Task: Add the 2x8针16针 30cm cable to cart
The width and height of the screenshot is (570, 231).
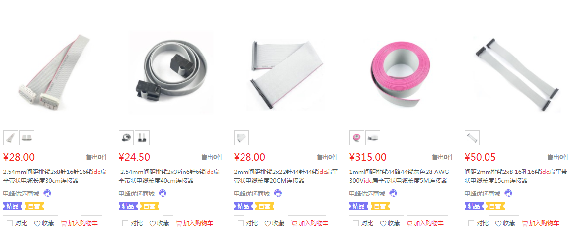Action: pyautogui.click(x=79, y=223)
